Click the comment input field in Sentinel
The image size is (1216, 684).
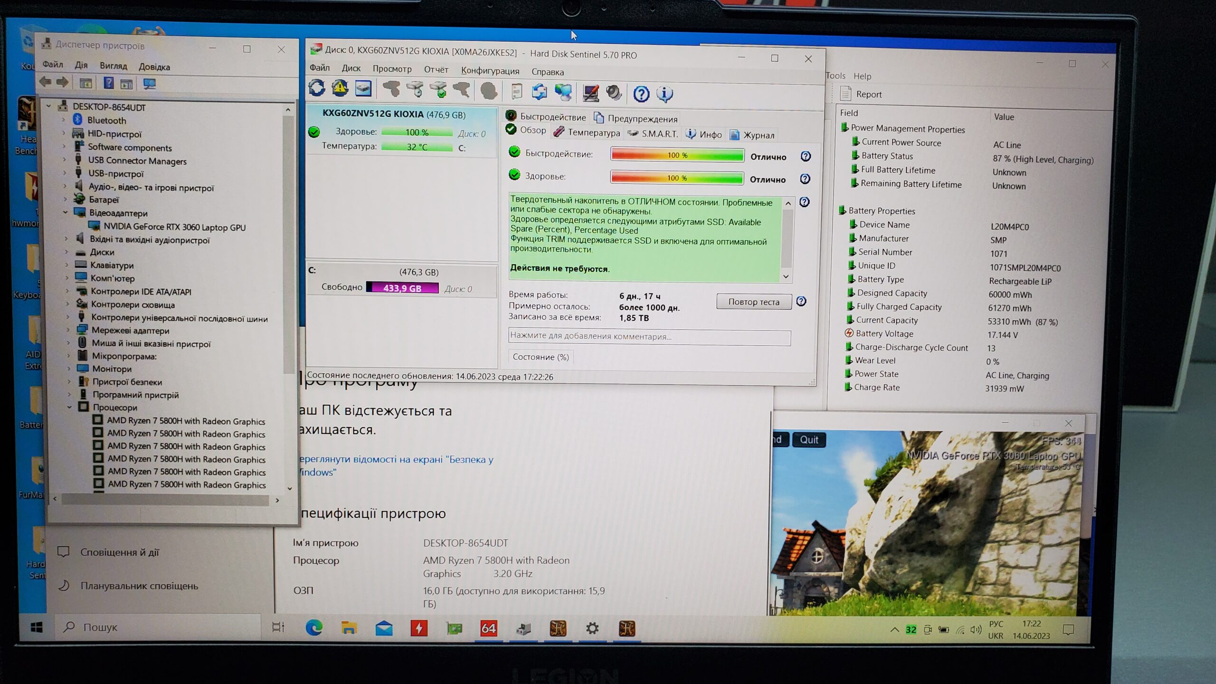[649, 336]
